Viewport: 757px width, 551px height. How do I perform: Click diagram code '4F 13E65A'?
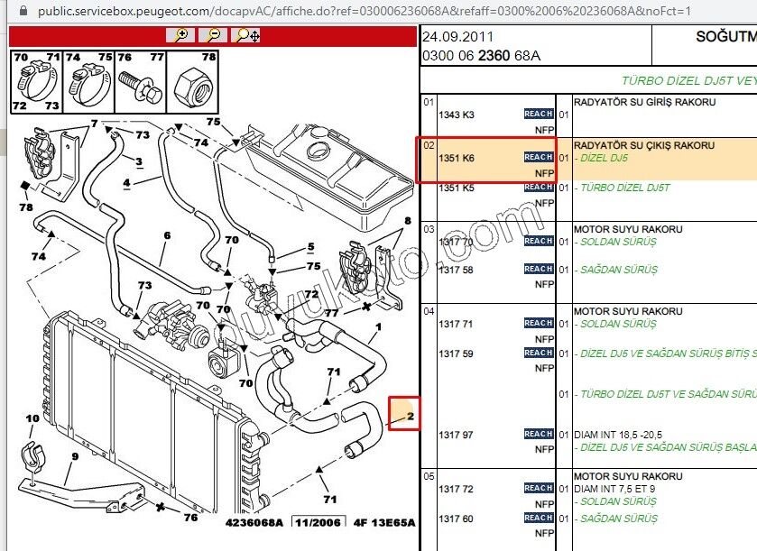[x=384, y=522]
